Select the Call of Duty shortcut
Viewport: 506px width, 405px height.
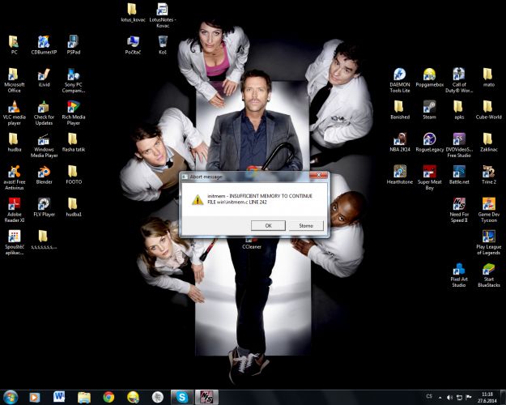coord(459,80)
